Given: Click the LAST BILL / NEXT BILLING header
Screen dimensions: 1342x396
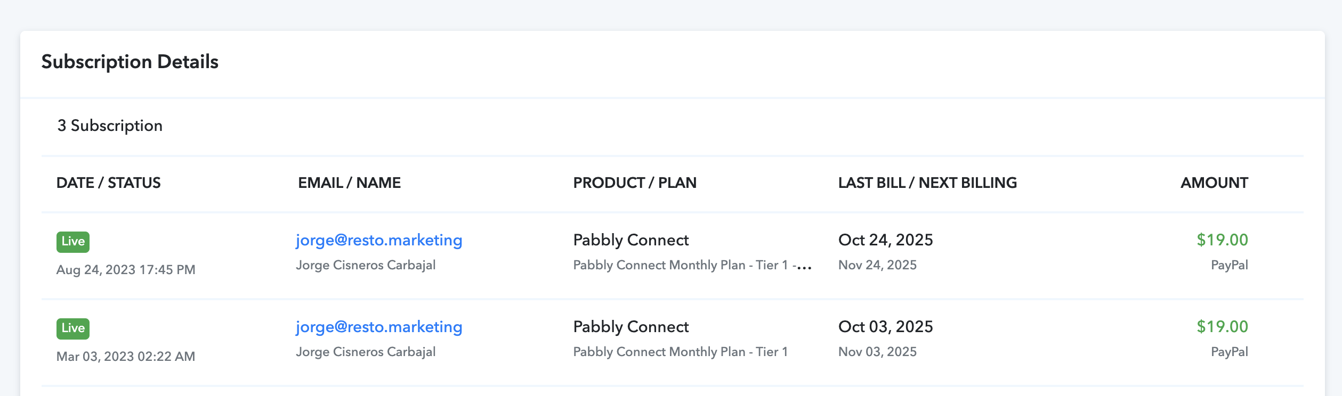Looking at the screenshot, I should point(927,183).
